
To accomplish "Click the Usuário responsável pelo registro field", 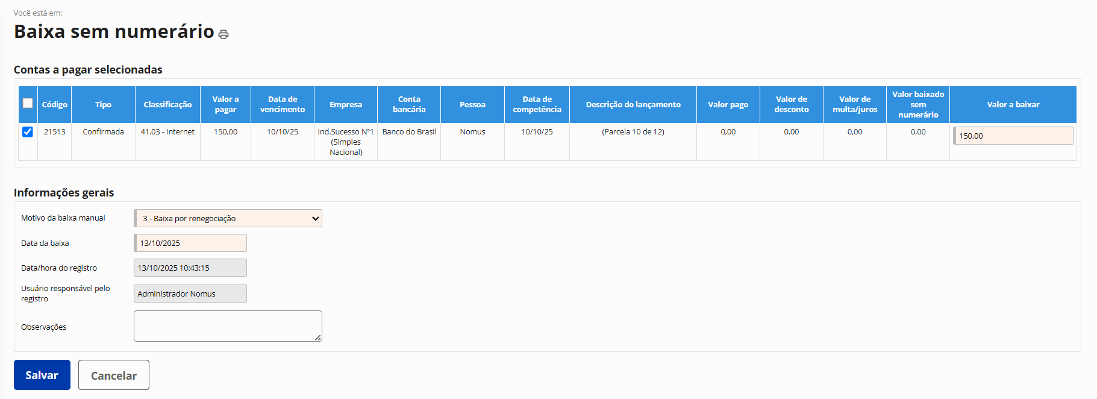I will tap(190, 294).
